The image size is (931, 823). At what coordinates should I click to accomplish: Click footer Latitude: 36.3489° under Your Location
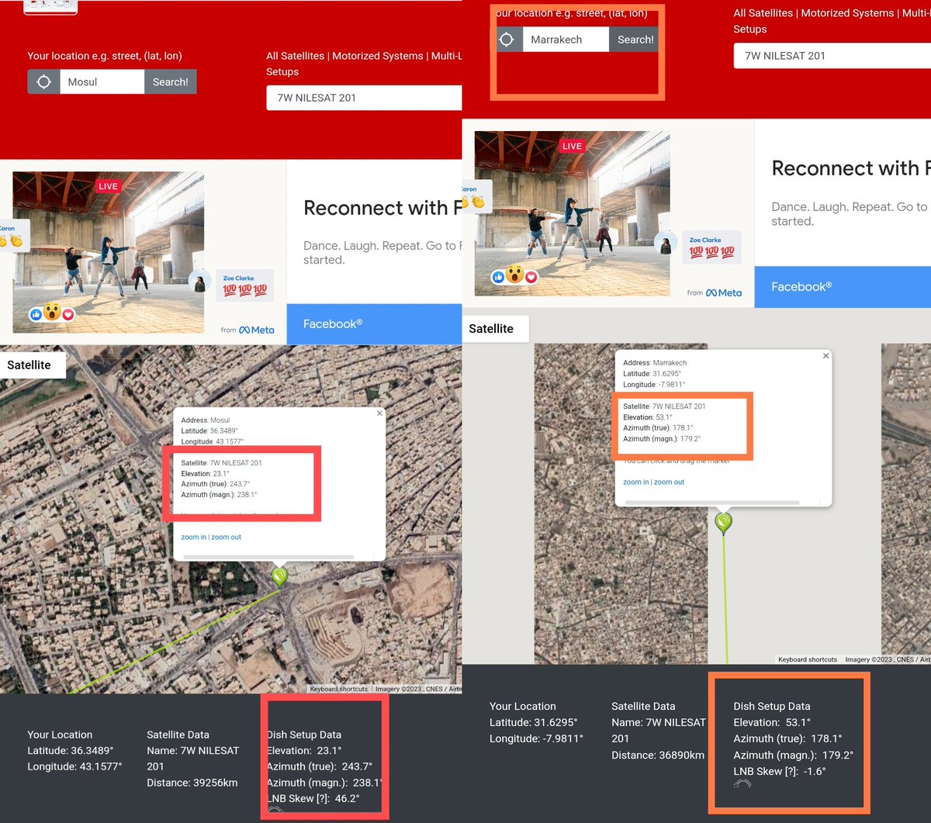coord(71,750)
